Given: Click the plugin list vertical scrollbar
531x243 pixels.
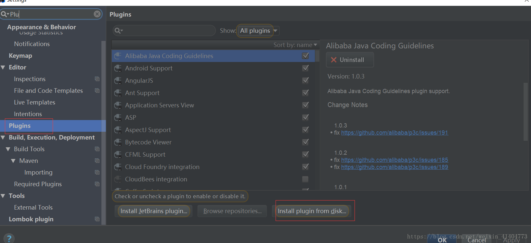Looking at the screenshot, I should point(317,56).
